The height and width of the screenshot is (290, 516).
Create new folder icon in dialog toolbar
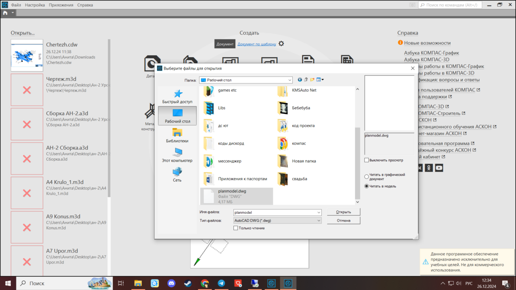tap(312, 80)
